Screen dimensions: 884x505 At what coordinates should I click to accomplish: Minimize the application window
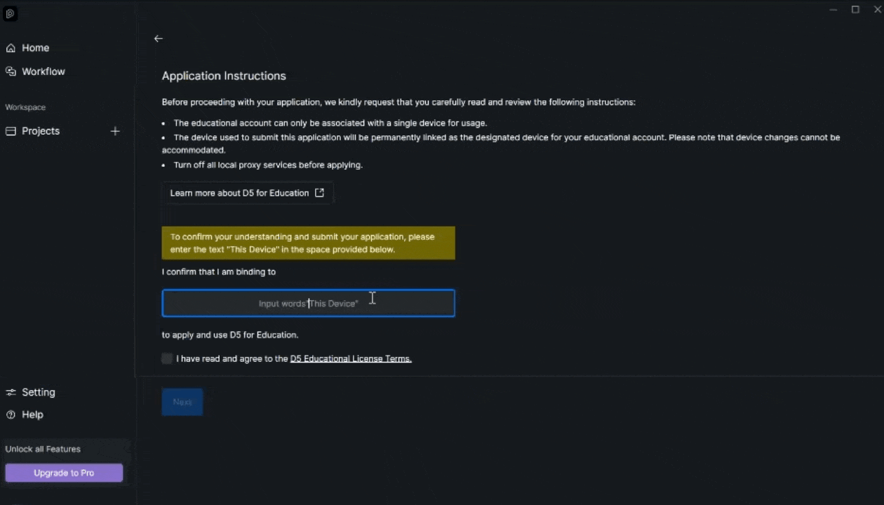point(833,10)
